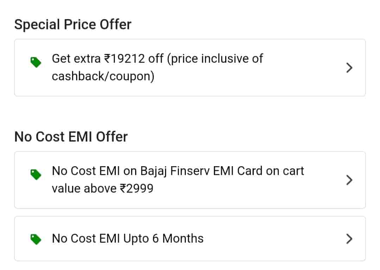Click the tag icon next to 6 Months EMI
The width and height of the screenshot is (380, 270).
click(36, 239)
